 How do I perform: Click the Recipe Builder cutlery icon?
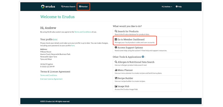click(x=116, y=78)
